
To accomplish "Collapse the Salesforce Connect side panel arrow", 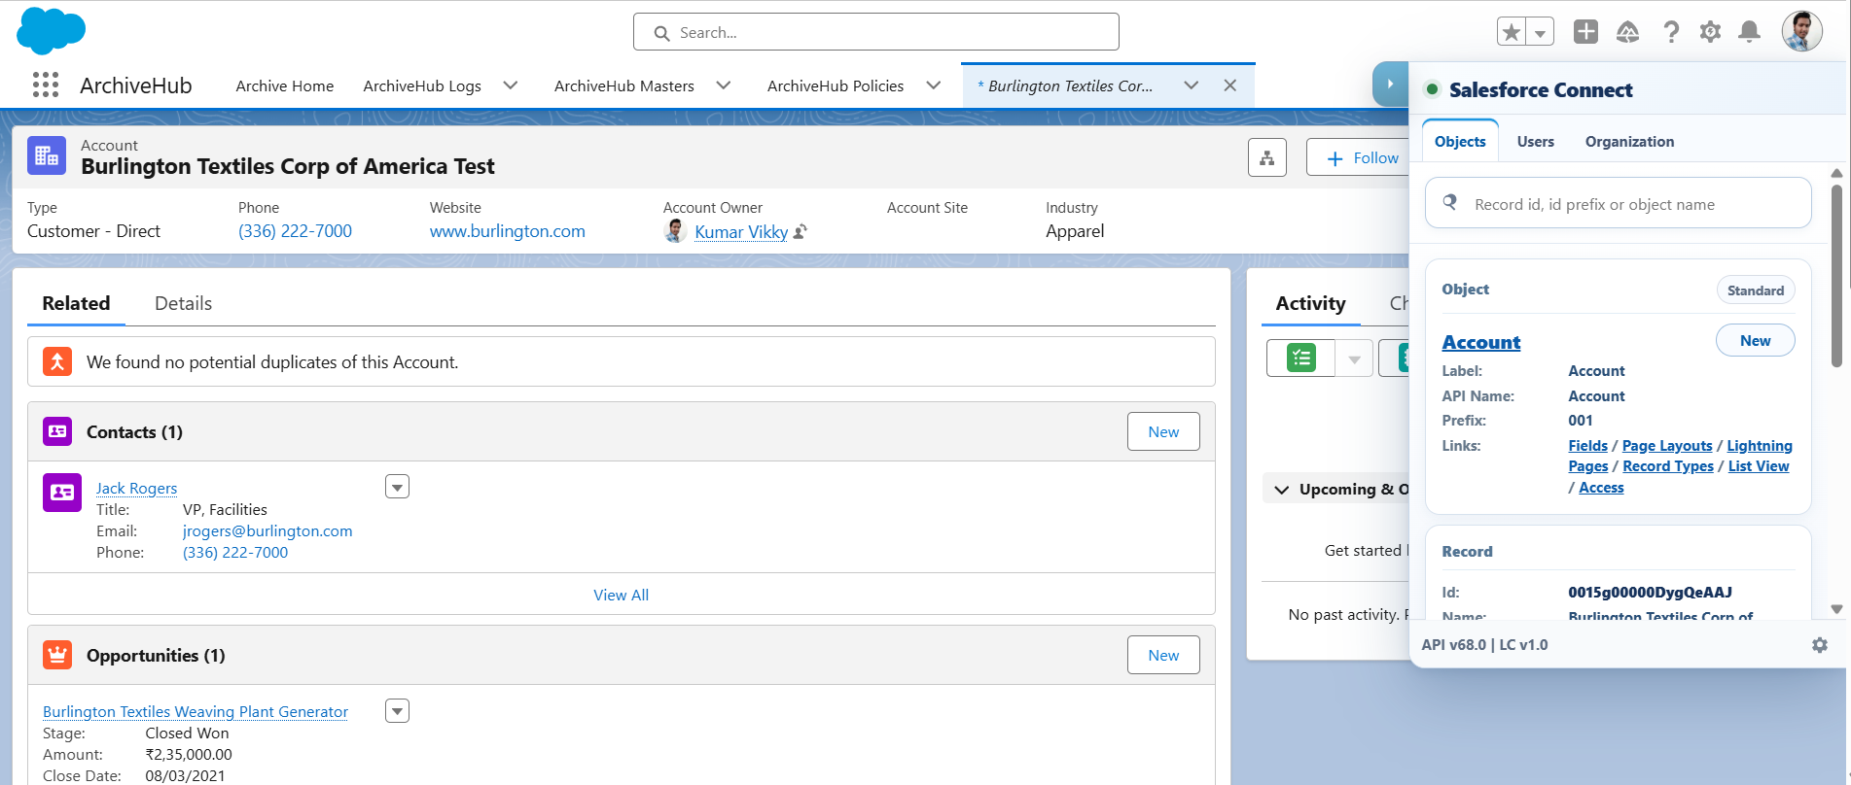I will click(x=1390, y=84).
